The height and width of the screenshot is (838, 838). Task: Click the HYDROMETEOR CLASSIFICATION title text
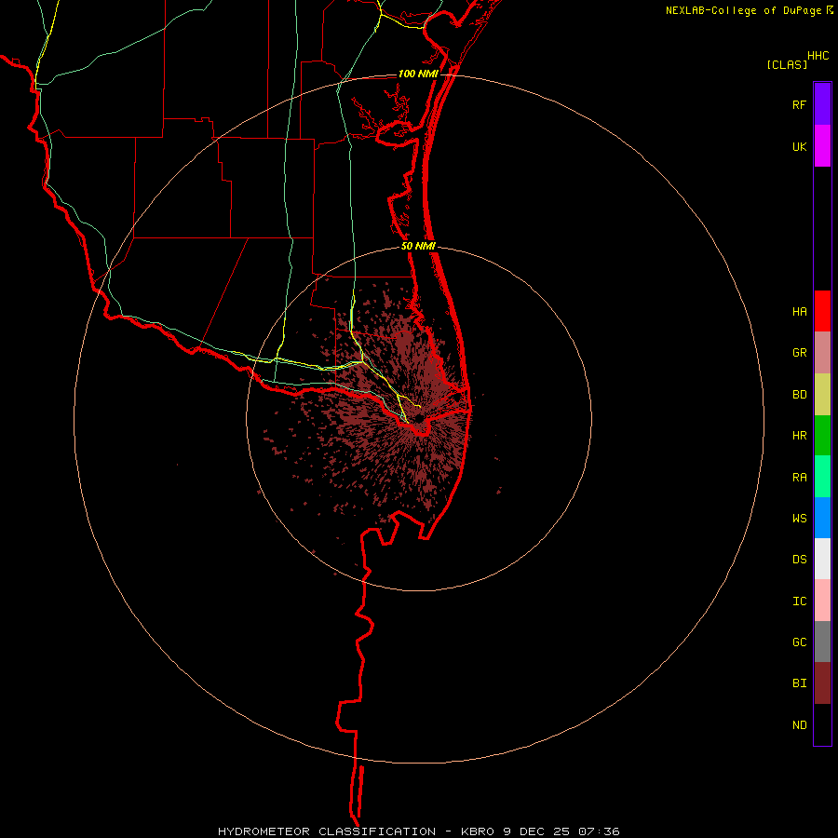coord(327,831)
